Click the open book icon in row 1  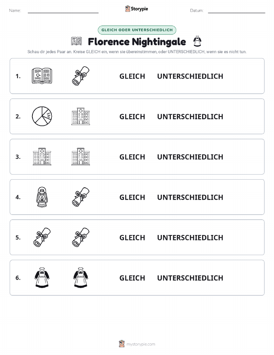(42, 76)
